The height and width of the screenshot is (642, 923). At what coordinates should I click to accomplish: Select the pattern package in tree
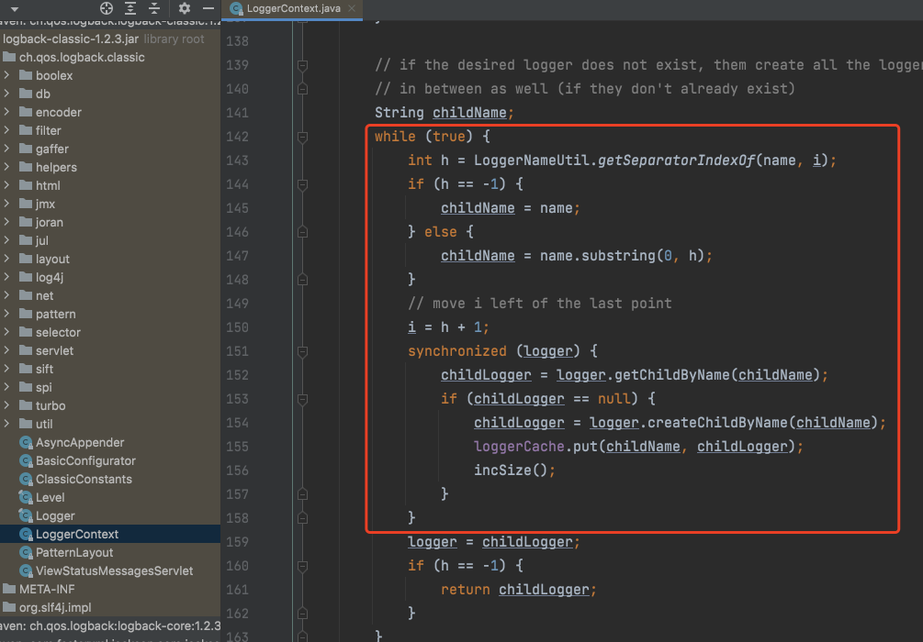[x=55, y=314]
